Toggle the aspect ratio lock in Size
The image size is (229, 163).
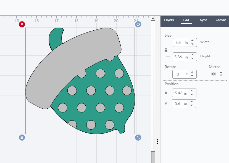pos(166,50)
